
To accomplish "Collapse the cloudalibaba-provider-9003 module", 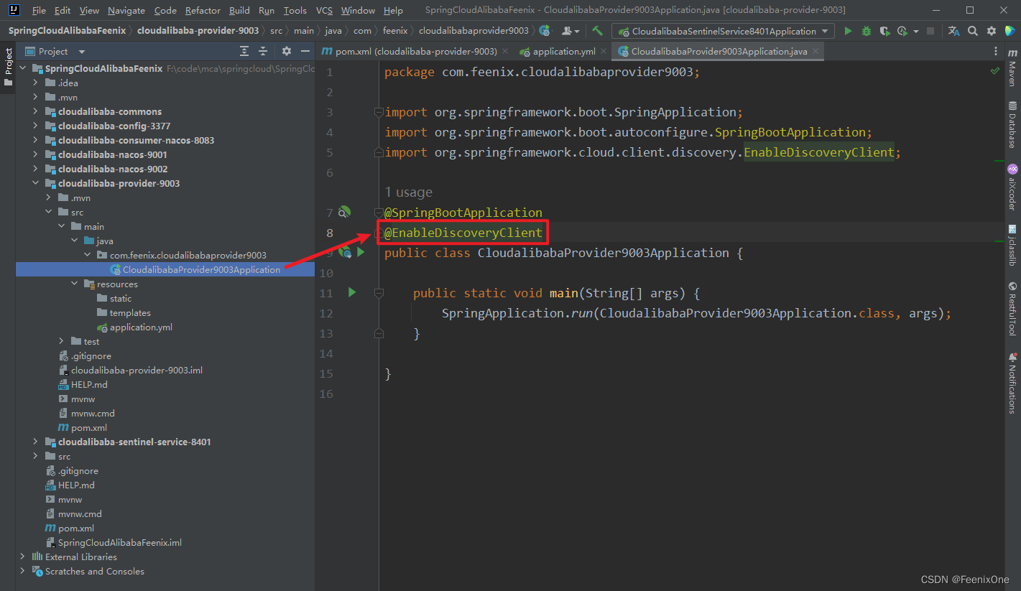I will [37, 183].
